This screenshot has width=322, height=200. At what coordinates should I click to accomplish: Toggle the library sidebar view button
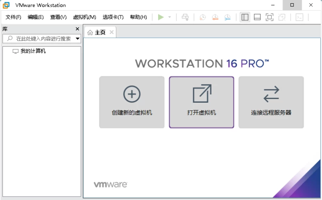coord(245,17)
